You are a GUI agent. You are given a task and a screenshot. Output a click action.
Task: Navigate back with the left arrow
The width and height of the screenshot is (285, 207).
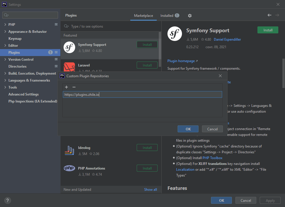[x=269, y=15]
